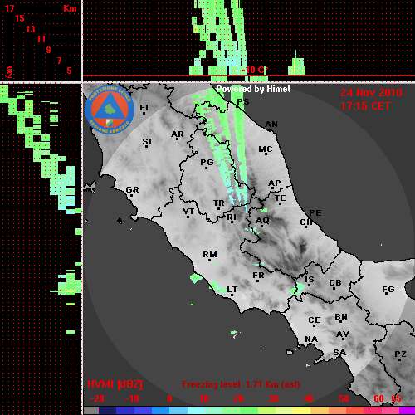Click the '0' dBZ scale value
This screenshot has width=415, height=415.
(x=169, y=398)
